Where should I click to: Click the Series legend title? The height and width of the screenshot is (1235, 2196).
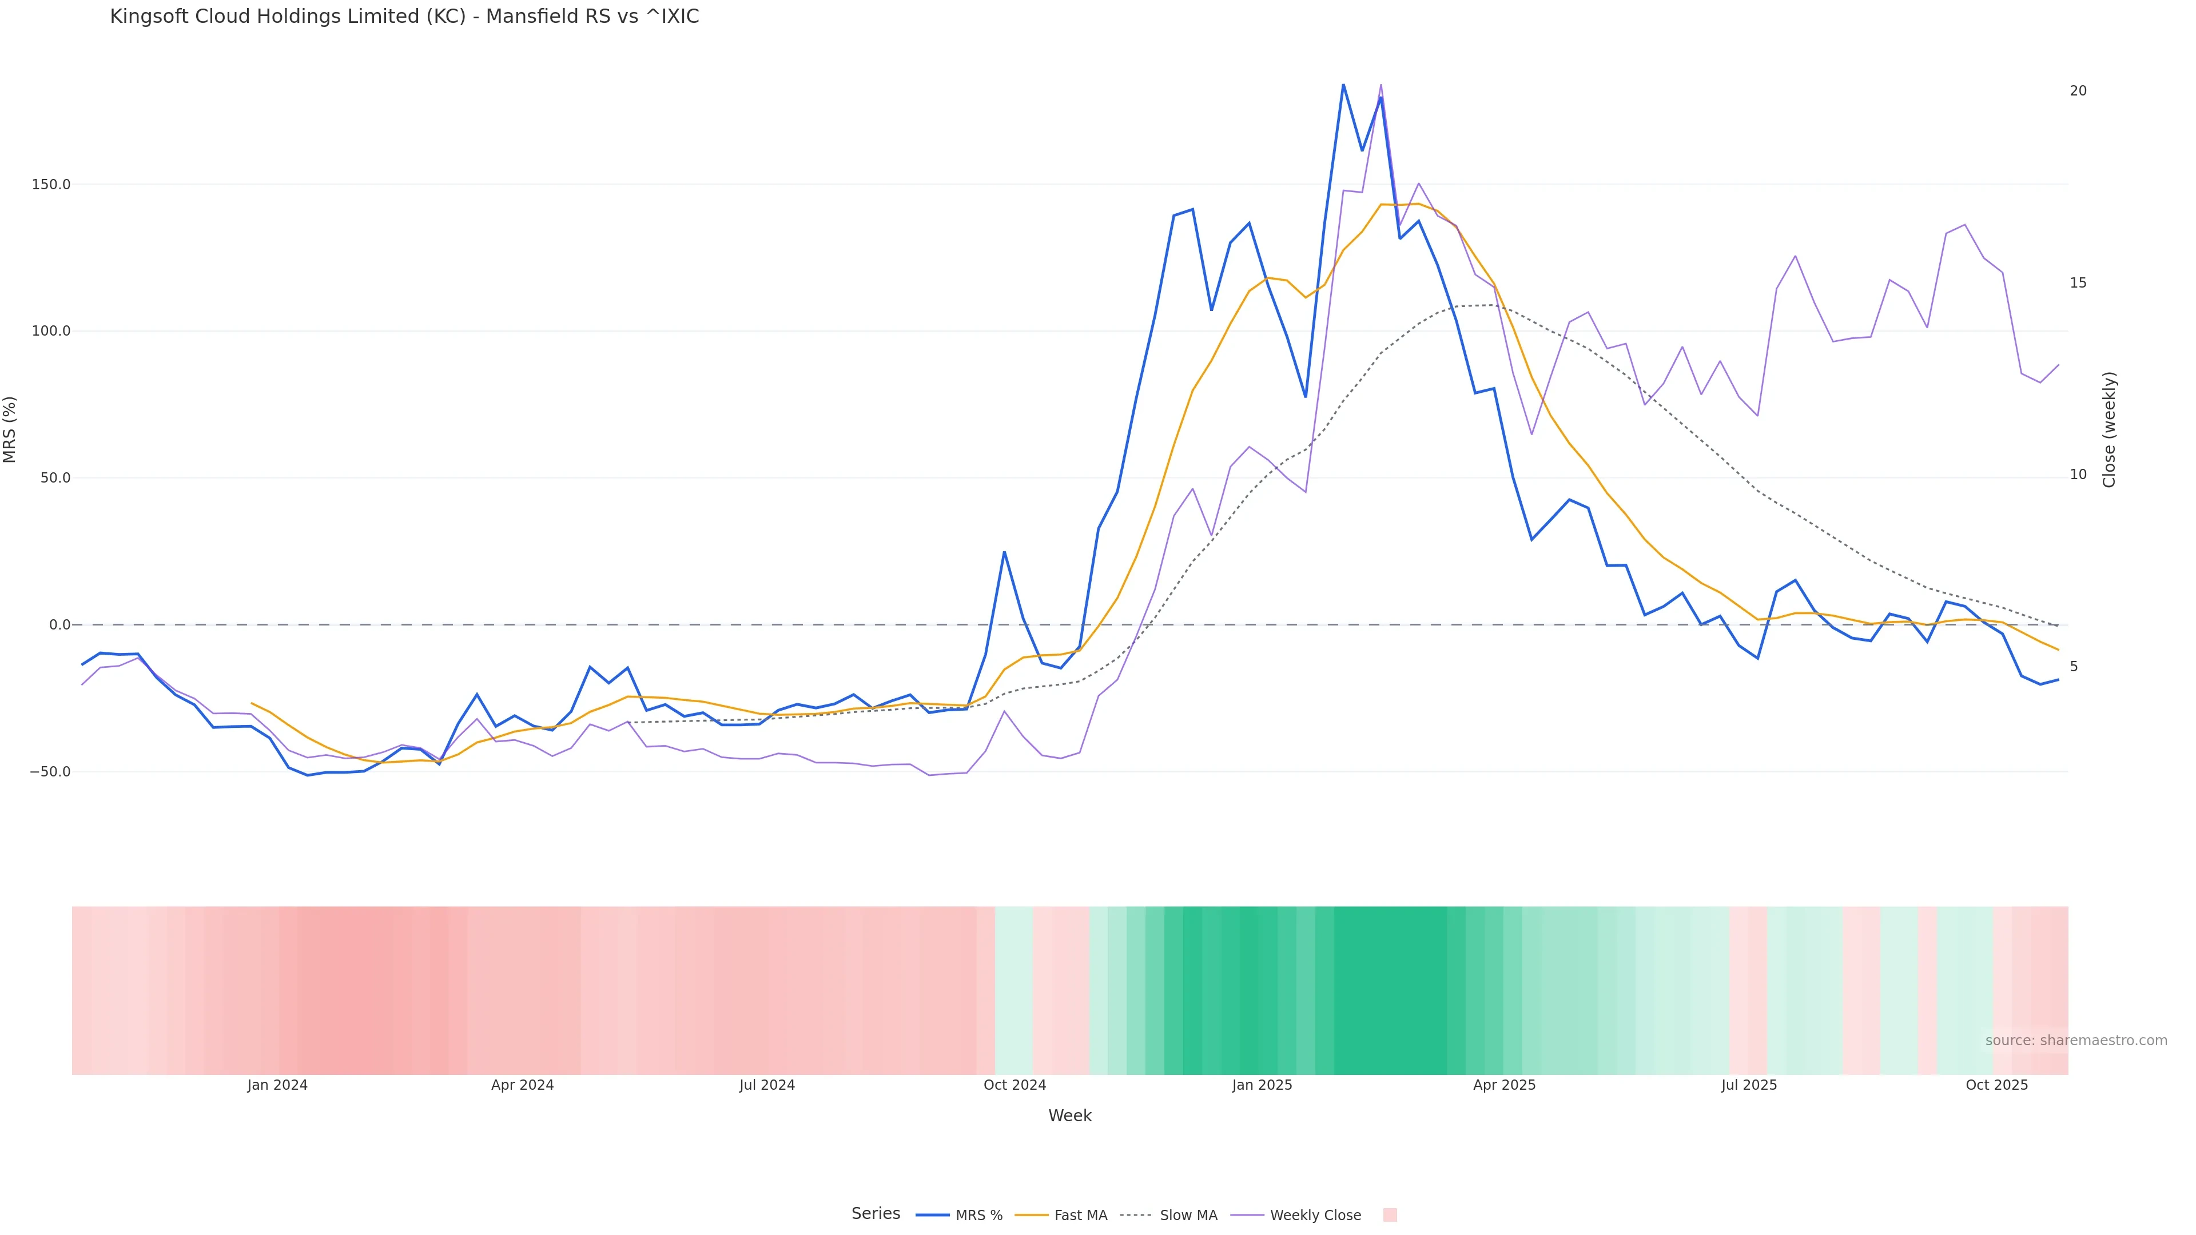[x=876, y=1214]
